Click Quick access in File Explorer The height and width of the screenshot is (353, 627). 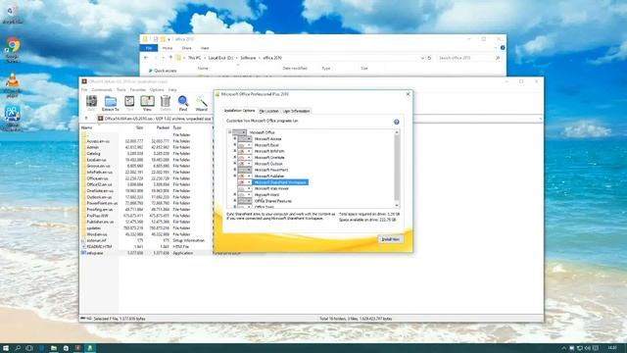click(163, 71)
